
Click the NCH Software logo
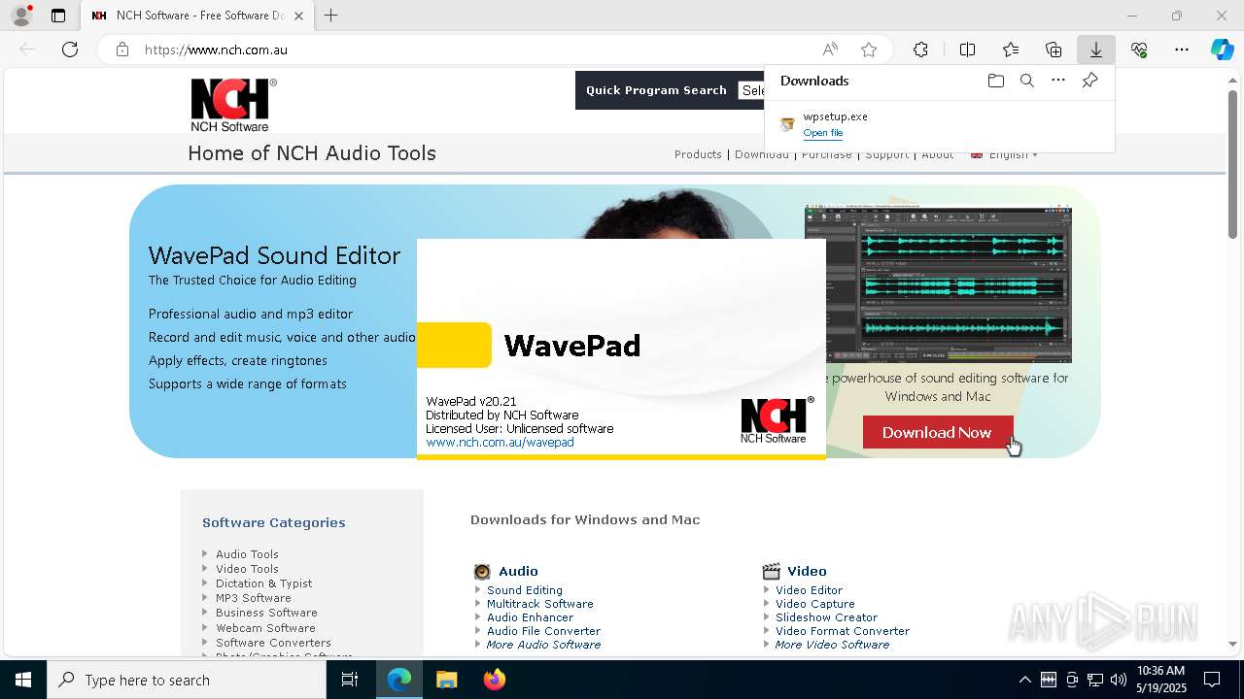click(233, 105)
